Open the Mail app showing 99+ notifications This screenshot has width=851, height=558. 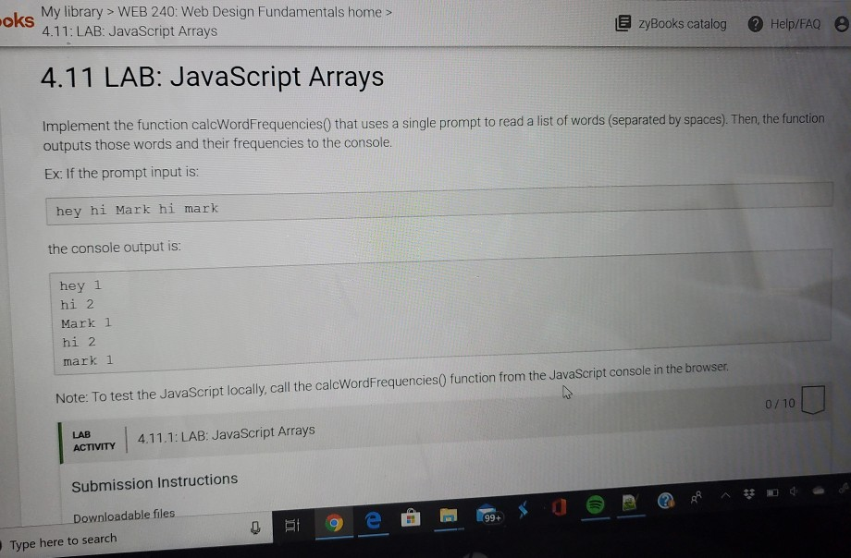[486, 515]
